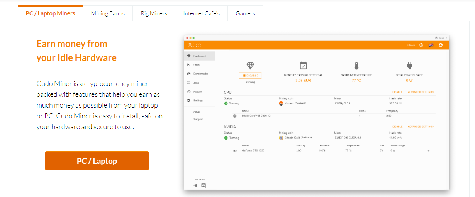Click the 77 °C maximum temperature value

356,81
